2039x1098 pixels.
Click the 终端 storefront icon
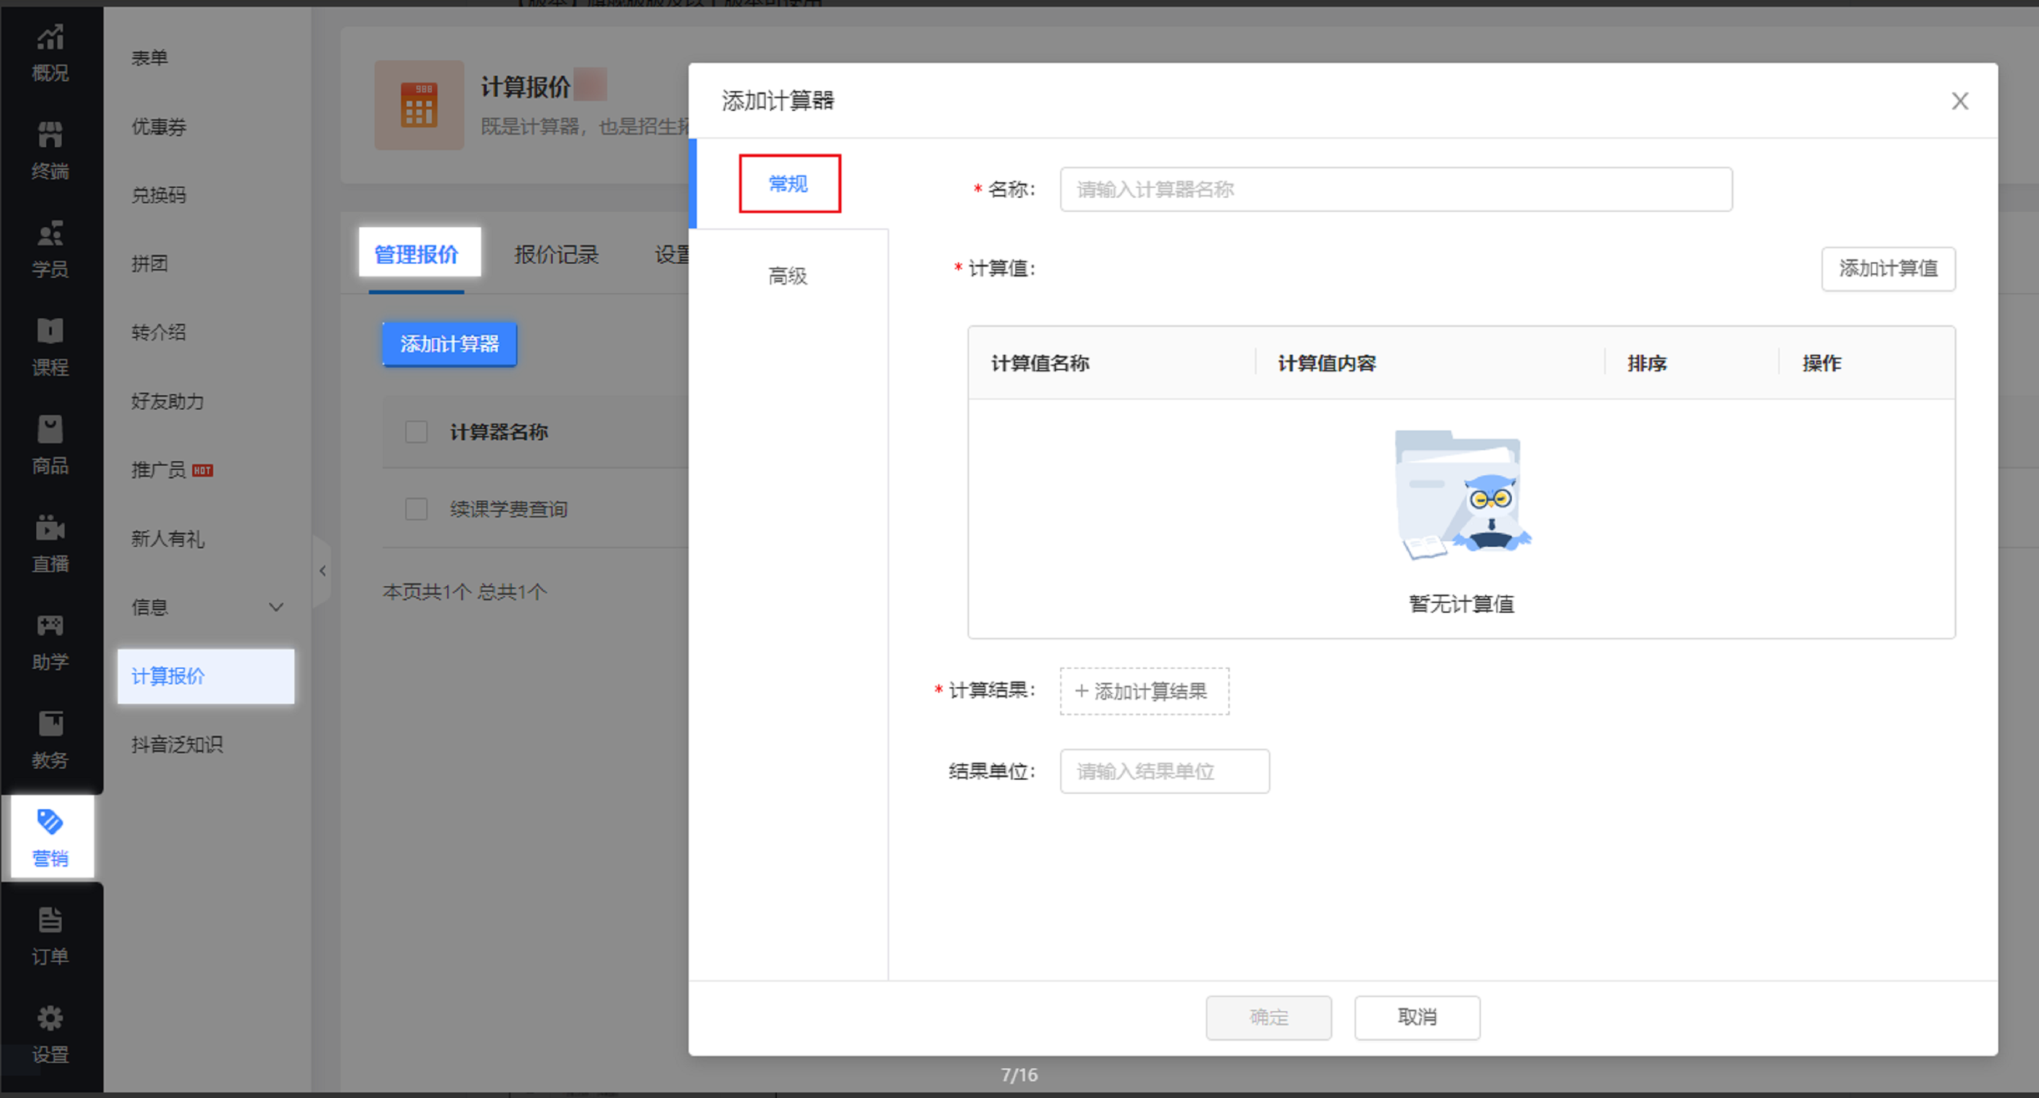(50, 135)
